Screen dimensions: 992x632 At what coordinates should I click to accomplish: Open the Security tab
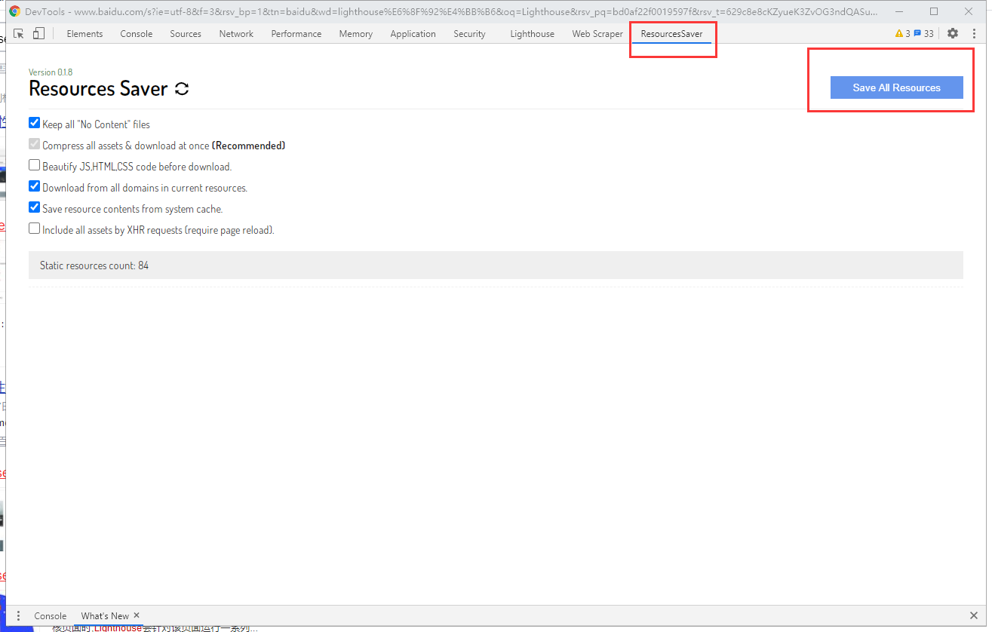pos(469,34)
